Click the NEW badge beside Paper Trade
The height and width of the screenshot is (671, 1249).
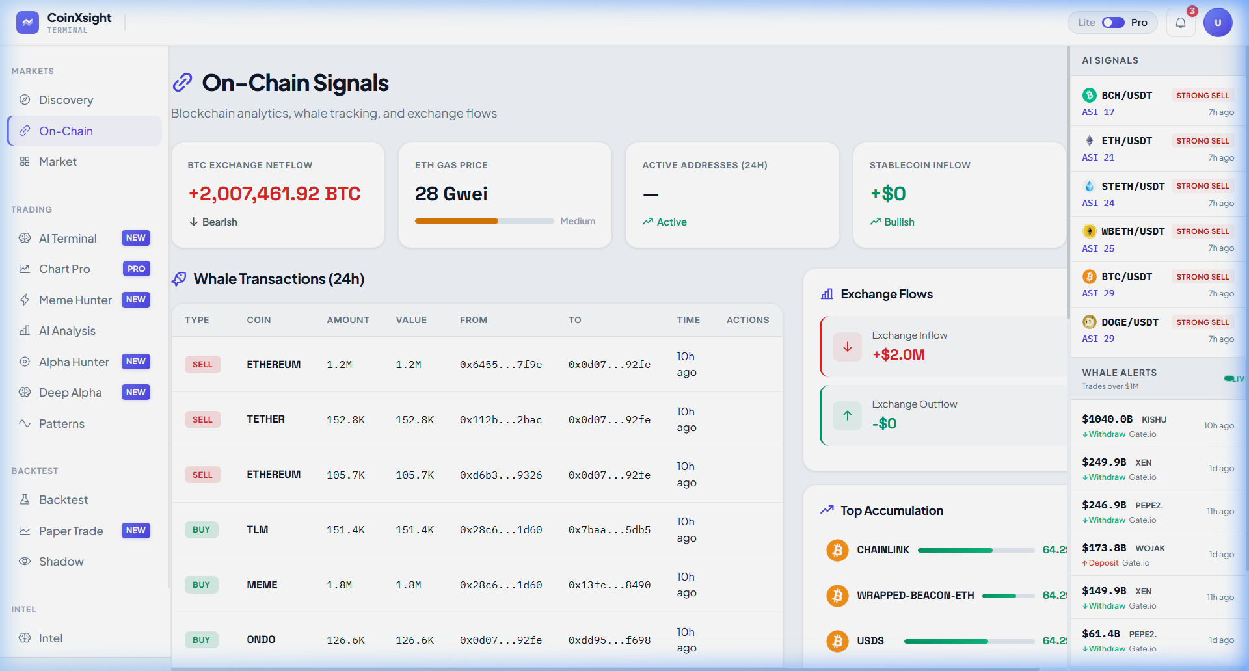[x=136, y=531]
